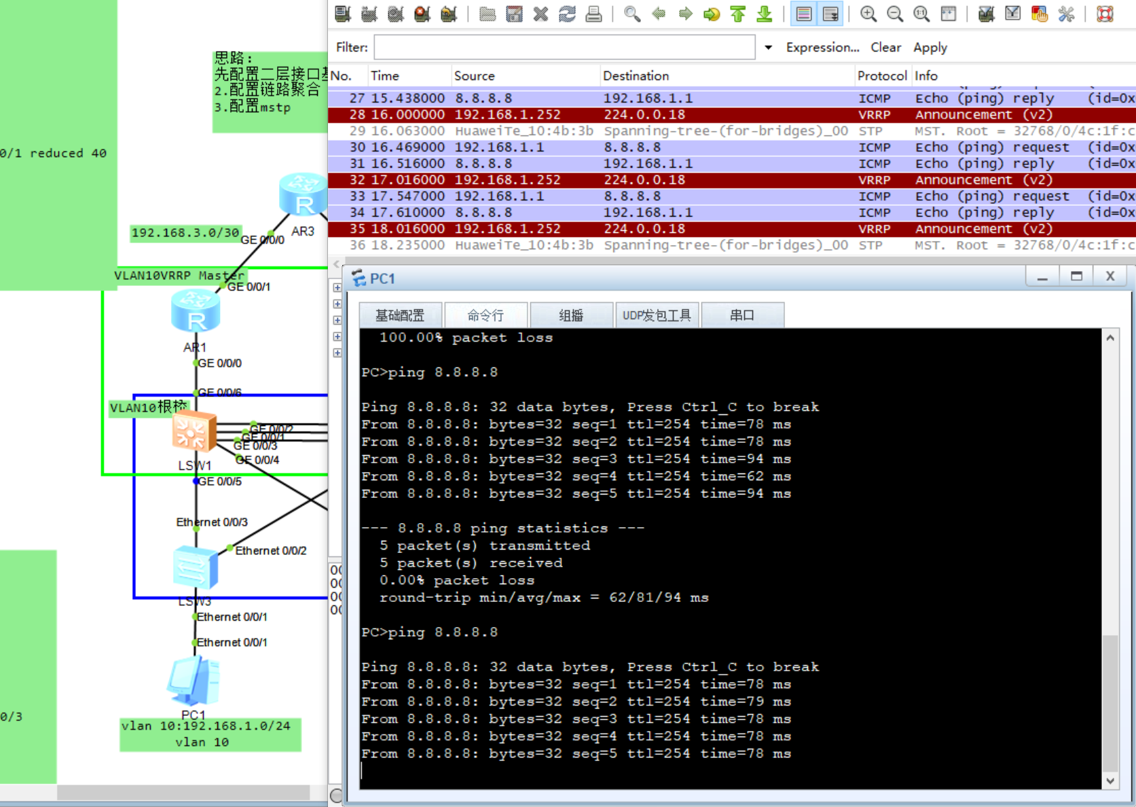1136x807 pixels.
Task: Toggle packet list colorize button
Action: point(803,14)
